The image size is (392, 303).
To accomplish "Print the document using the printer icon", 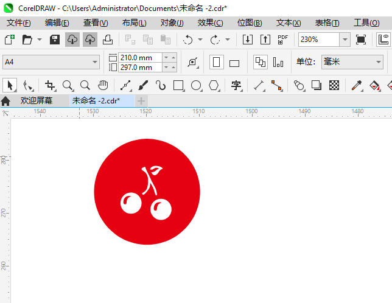I will click(108, 40).
